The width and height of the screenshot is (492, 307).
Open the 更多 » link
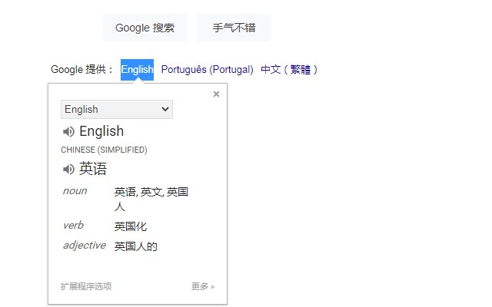[203, 286]
